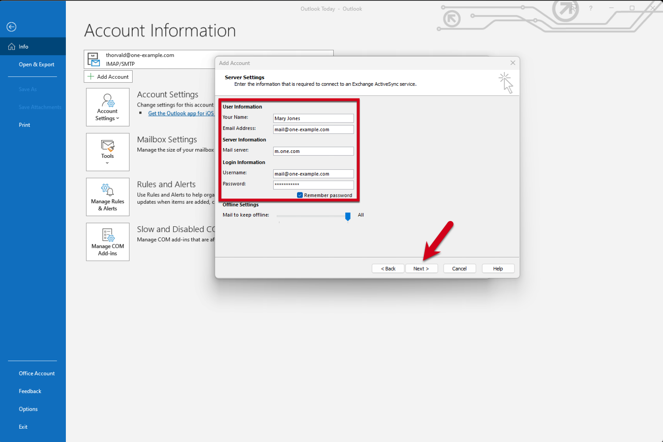Expand the Tools dropdown chevron
Viewport: 663px width, 442px height.
click(107, 163)
